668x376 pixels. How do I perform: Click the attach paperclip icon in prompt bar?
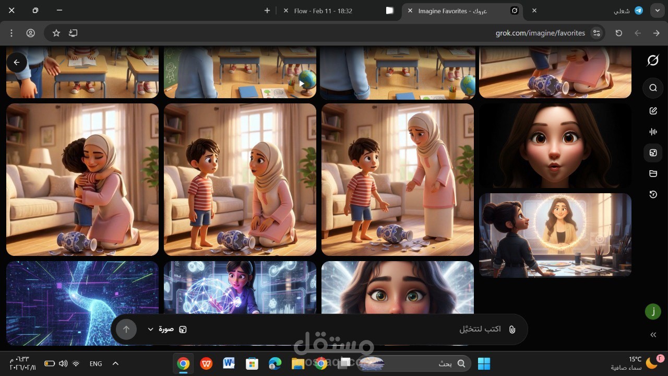click(x=512, y=330)
